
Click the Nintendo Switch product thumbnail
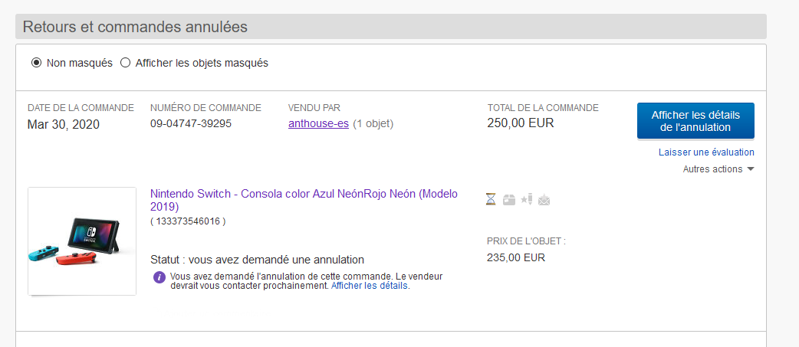[x=82, y=241]
